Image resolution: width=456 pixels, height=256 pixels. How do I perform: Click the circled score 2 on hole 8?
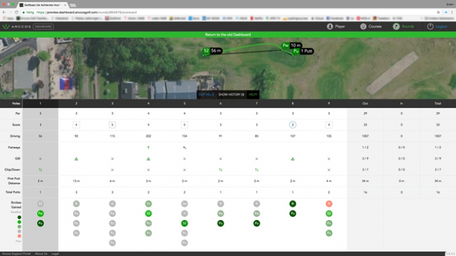click(x=292, y=125)
